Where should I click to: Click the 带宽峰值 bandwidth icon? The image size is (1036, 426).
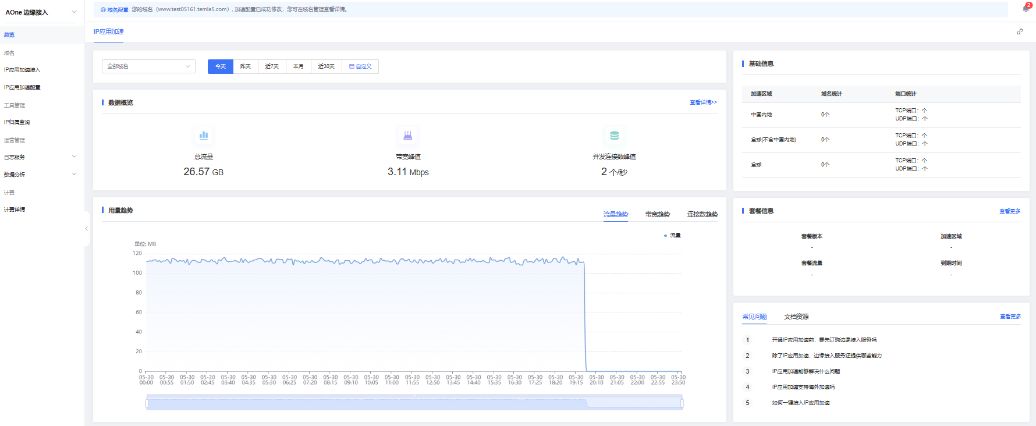[x=408, y=135]
